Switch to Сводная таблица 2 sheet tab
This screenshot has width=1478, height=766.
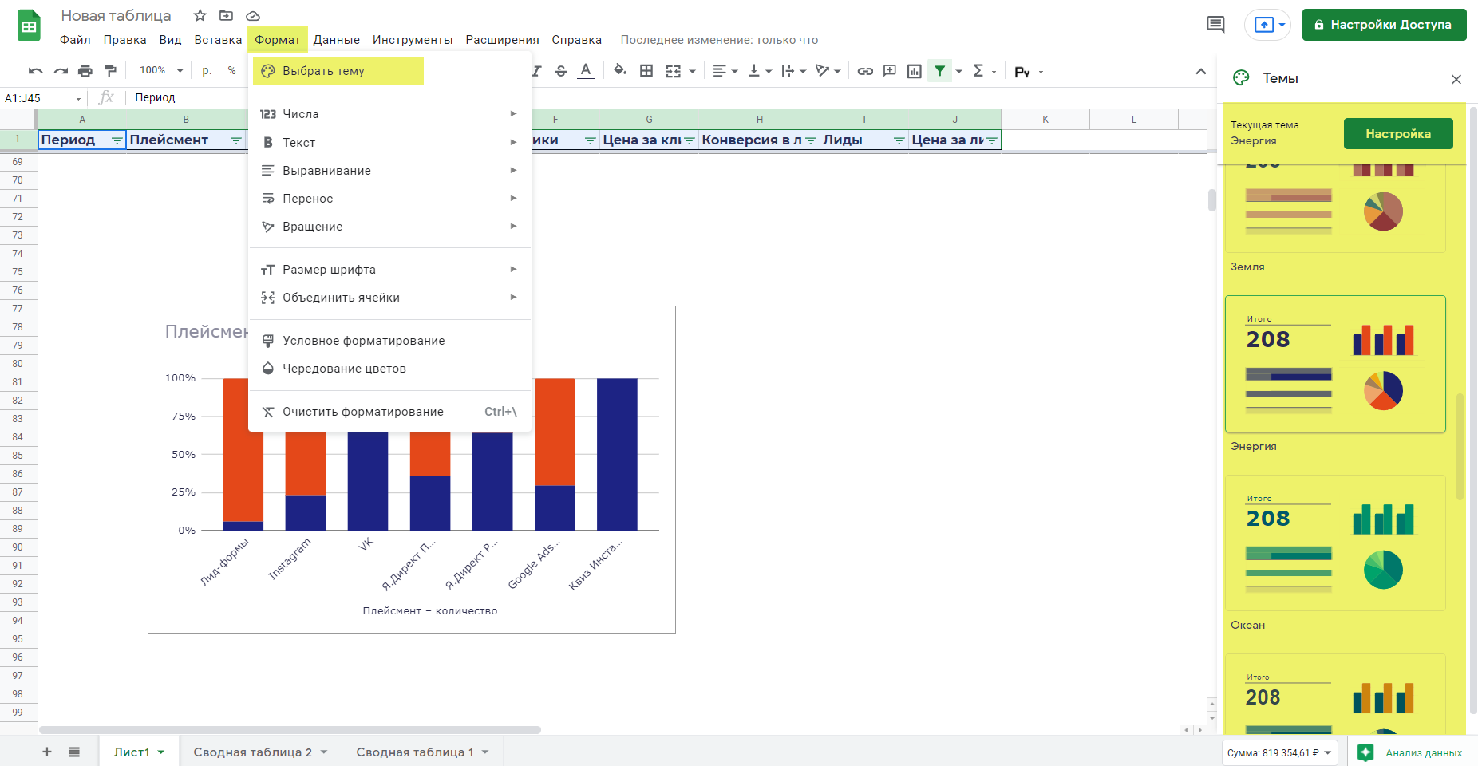click(252, 752)
